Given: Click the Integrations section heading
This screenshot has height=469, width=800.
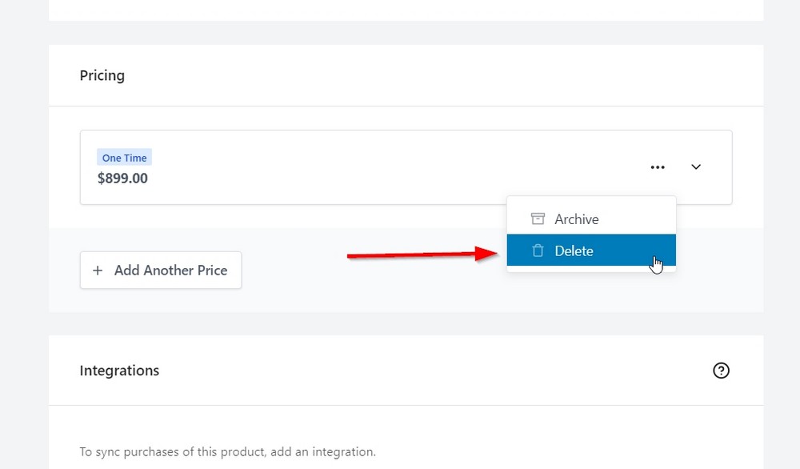Looking at the screenshot, I should click(119, 371).
